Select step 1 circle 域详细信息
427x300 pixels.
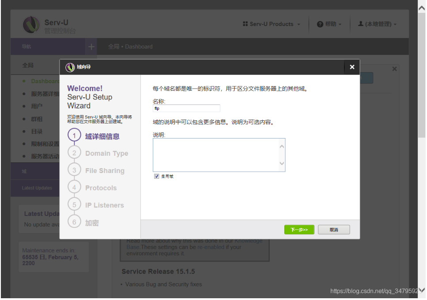(74, 136)
